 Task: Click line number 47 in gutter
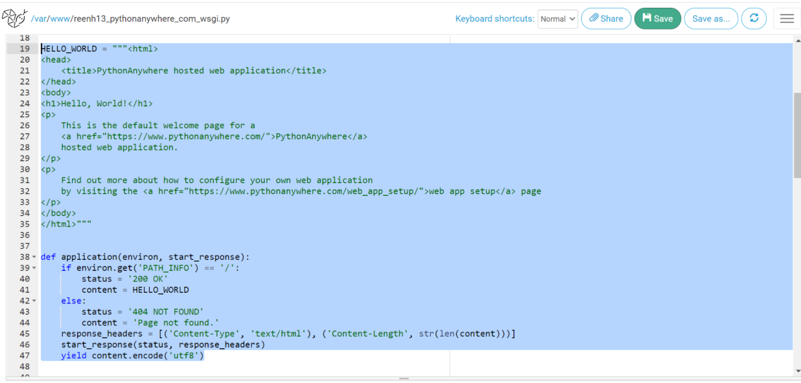point(24,356)
